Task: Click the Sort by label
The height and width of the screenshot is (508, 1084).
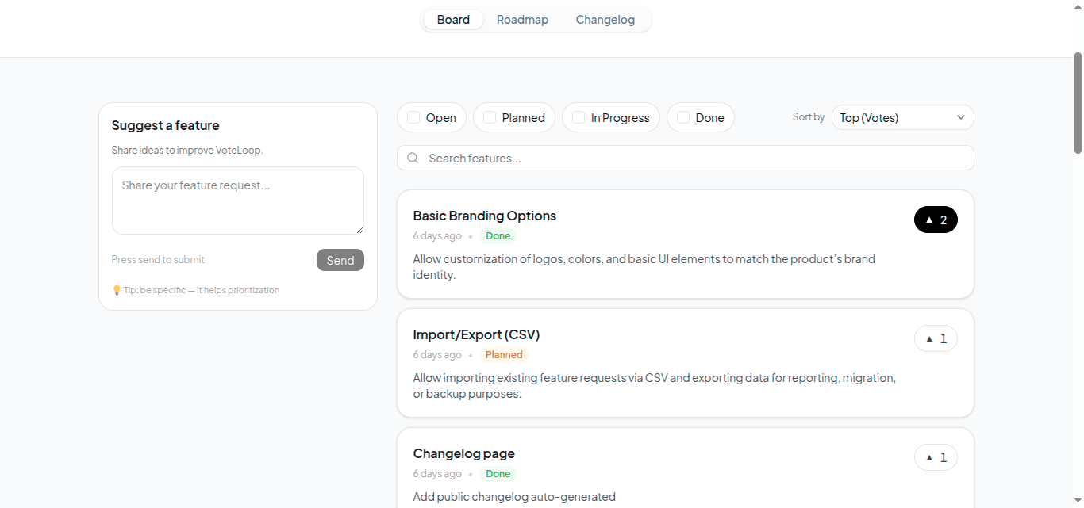Action: (x=808, y=117)
